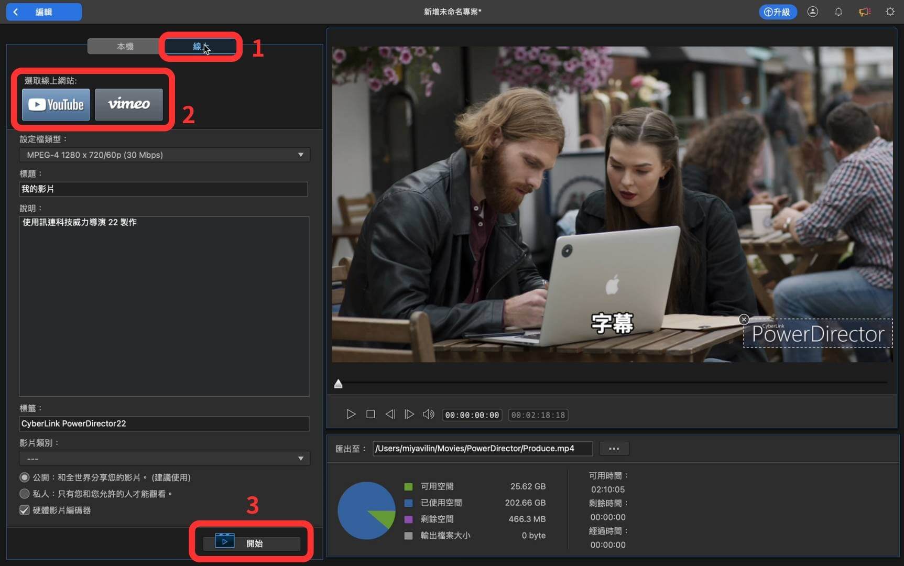
Task: Remove the PowerDirector watermark with the x icon
Action: [744, 319]
